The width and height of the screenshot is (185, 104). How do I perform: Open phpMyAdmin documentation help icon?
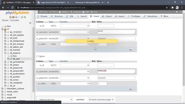[16, 17]
